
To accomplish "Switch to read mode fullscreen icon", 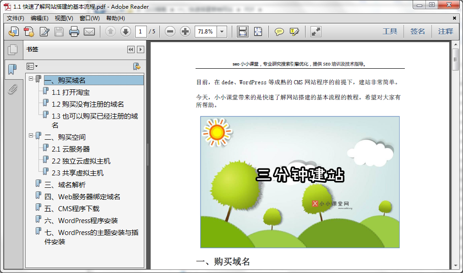I will (316, 31).
